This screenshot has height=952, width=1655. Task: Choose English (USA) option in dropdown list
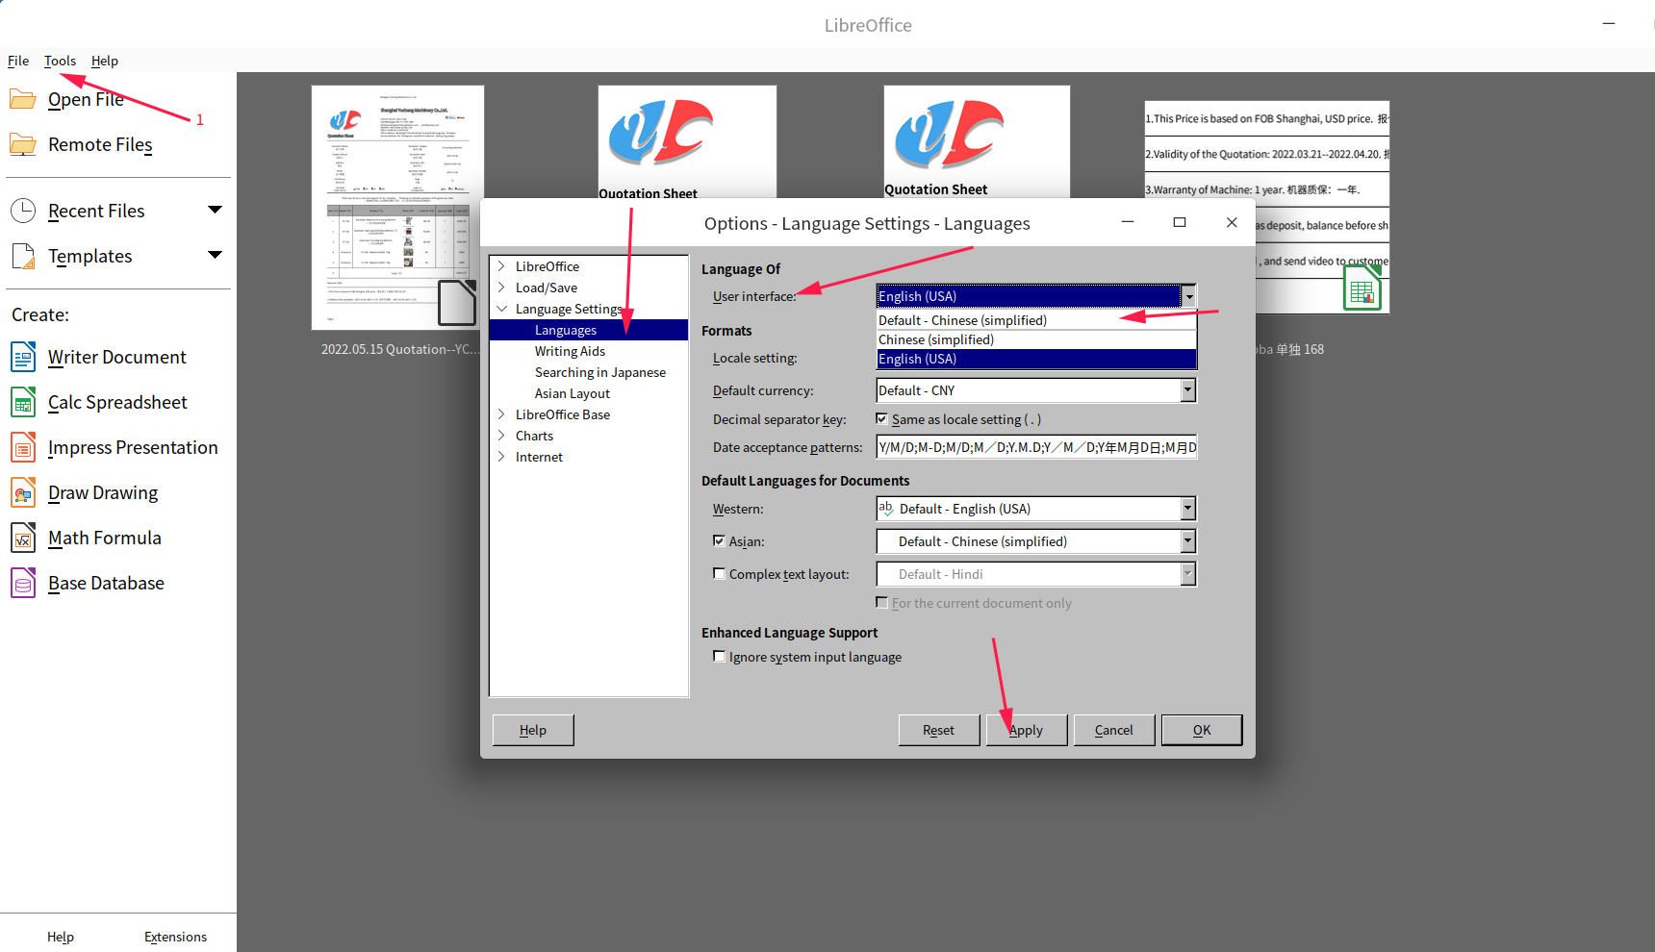pos(1036,359)
